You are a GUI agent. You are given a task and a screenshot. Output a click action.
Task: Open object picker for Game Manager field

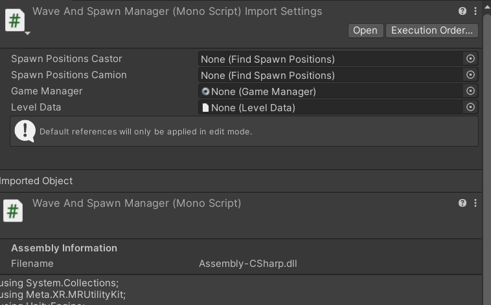coord(471,91)
